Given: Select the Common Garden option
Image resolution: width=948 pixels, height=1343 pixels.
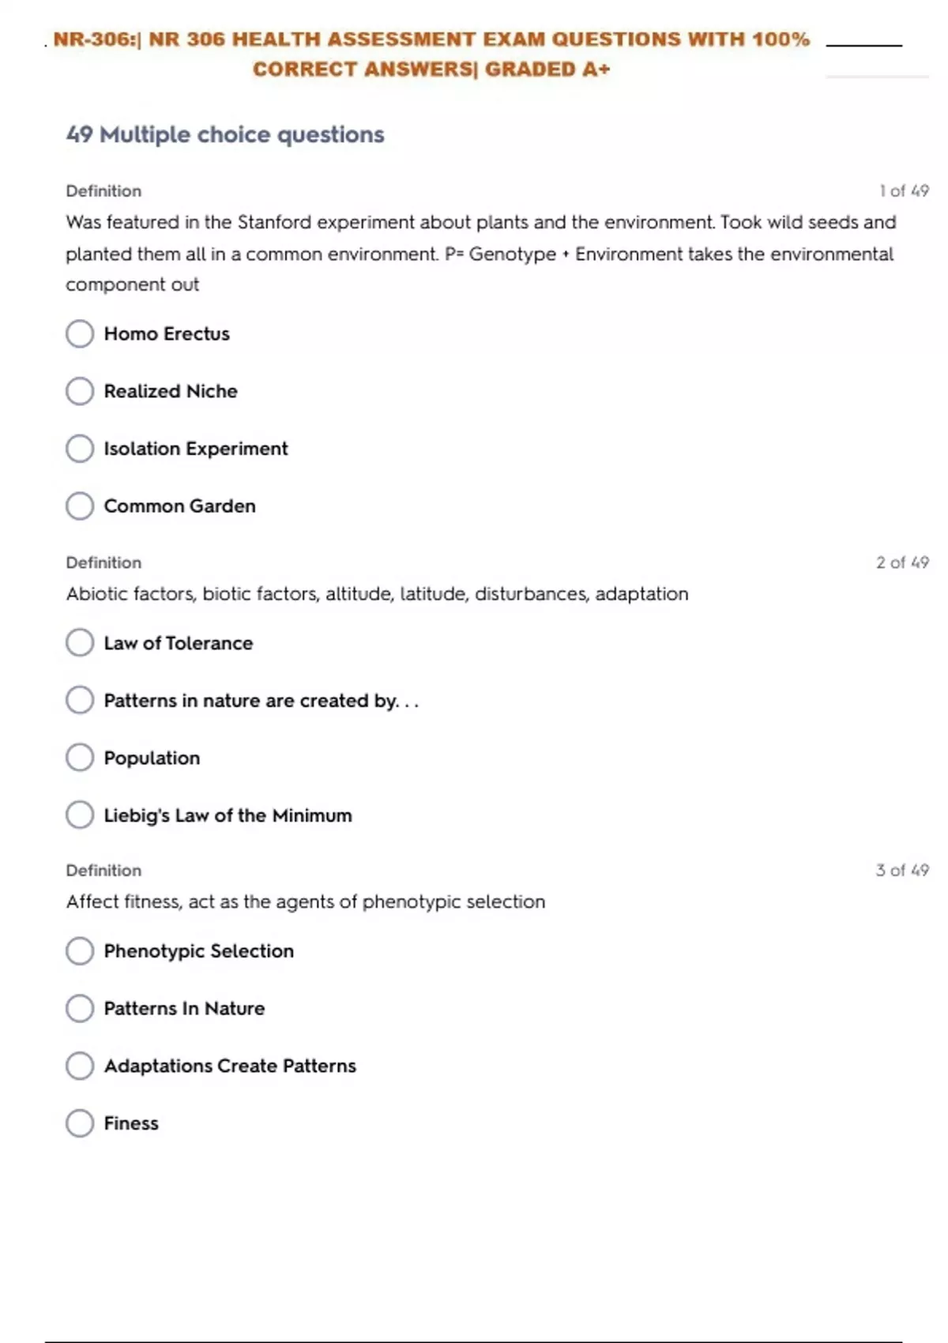Looking at the screenshot, I should [80, 506].
